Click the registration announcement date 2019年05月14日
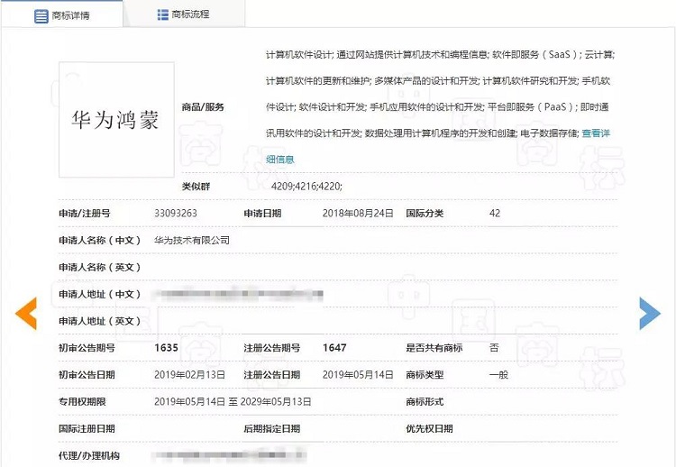 click(x=358, y=375)
